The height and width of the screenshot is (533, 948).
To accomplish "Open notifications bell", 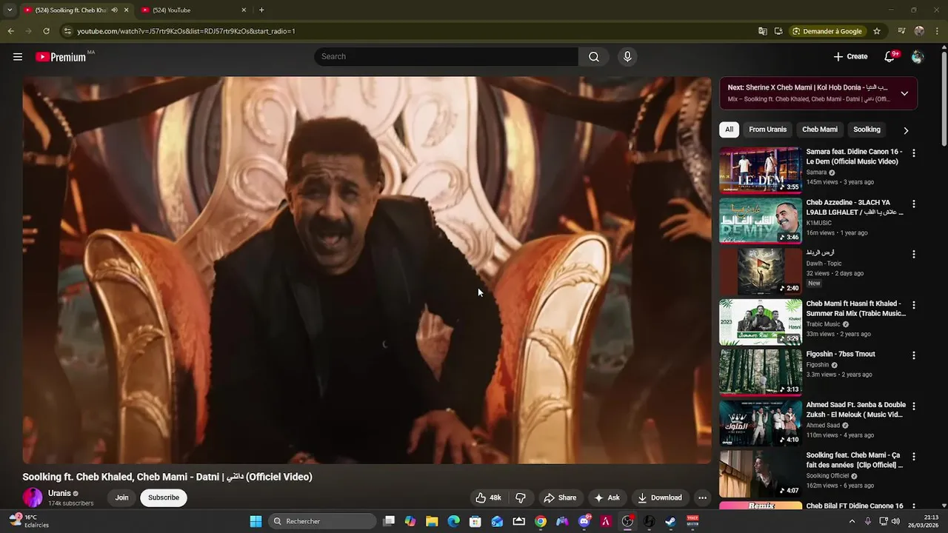I will pyautogui.click(x=889, y=56).
